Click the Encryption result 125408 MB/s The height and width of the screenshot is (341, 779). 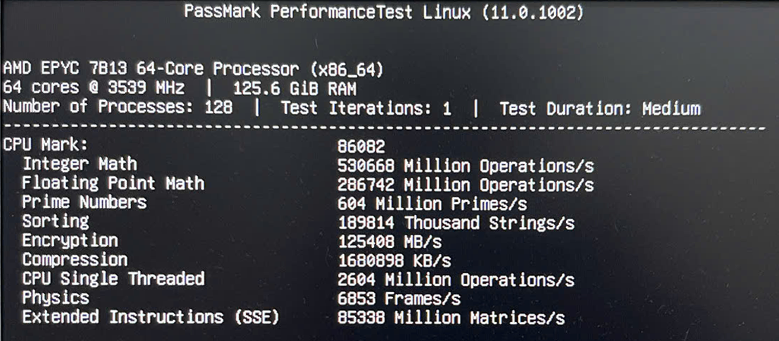(390, 242)
